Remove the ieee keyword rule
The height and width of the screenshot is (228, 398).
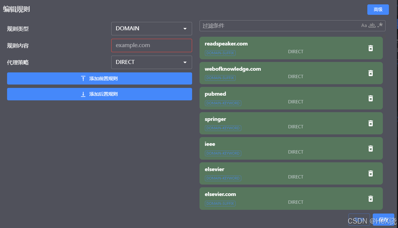(x=370, y=149)
